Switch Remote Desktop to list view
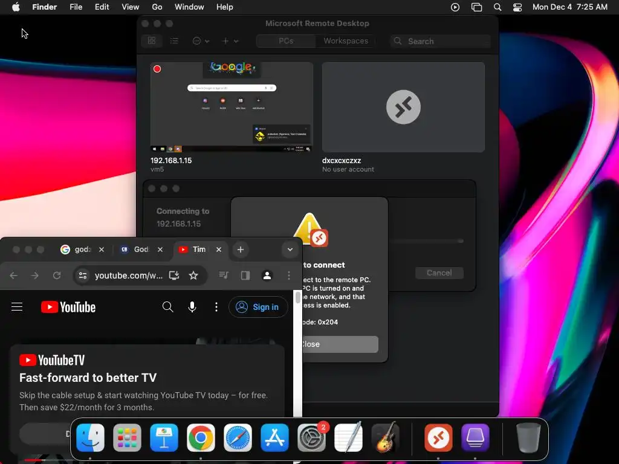The width and height of the screenshot is (619, 464). tap(174, 40)
